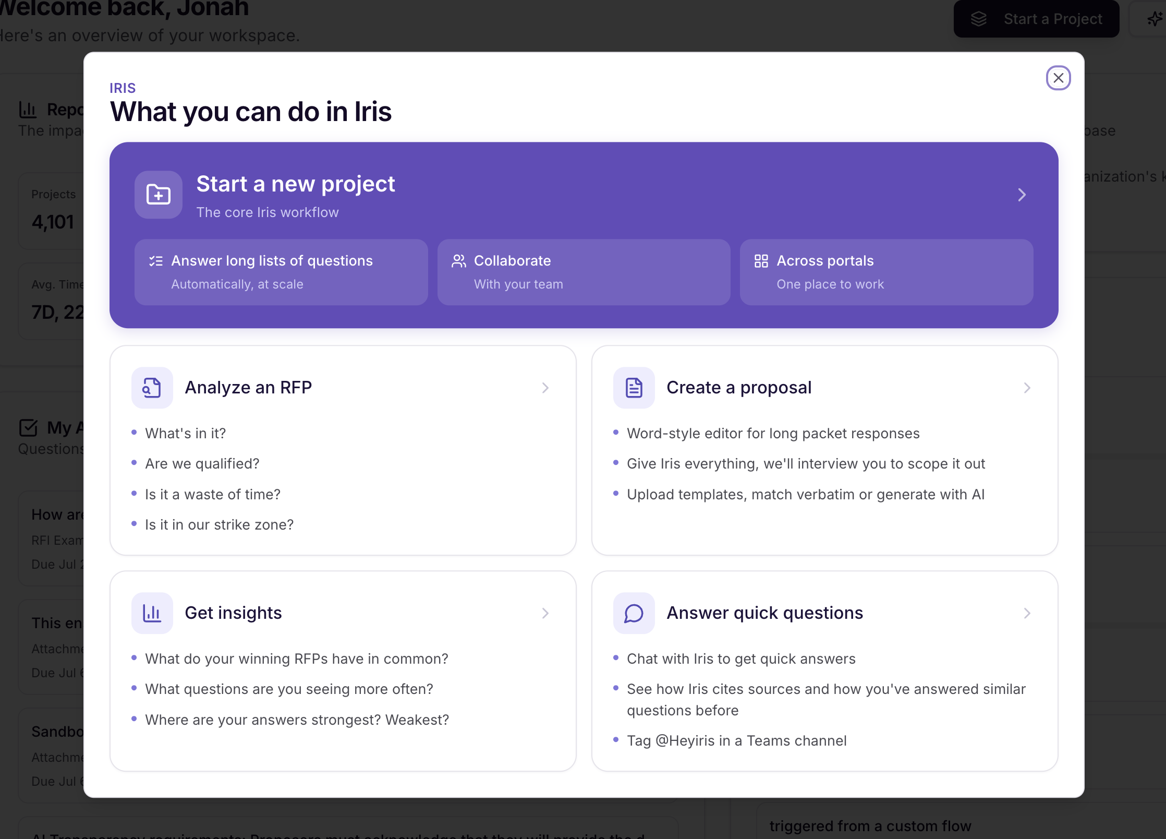Click the 'What you can do in Iris' heading

point(251,112)
